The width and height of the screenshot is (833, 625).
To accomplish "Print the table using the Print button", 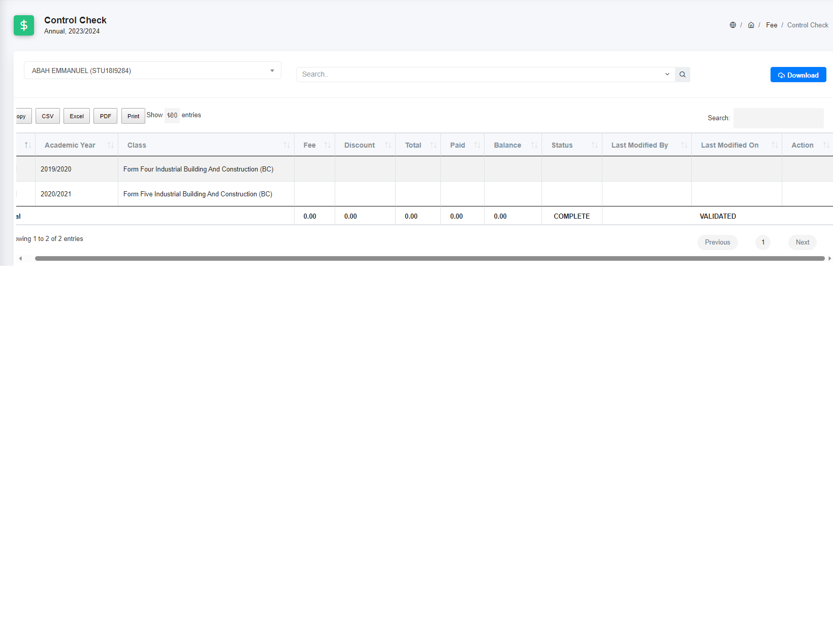I will (x=133, y=116).
